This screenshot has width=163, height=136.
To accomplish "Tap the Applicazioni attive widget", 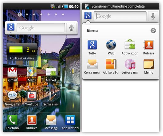I will tap(22, 52).
